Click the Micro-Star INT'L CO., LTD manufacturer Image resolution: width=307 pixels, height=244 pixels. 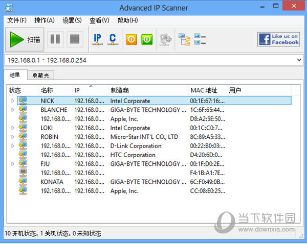tap(144, 137)
